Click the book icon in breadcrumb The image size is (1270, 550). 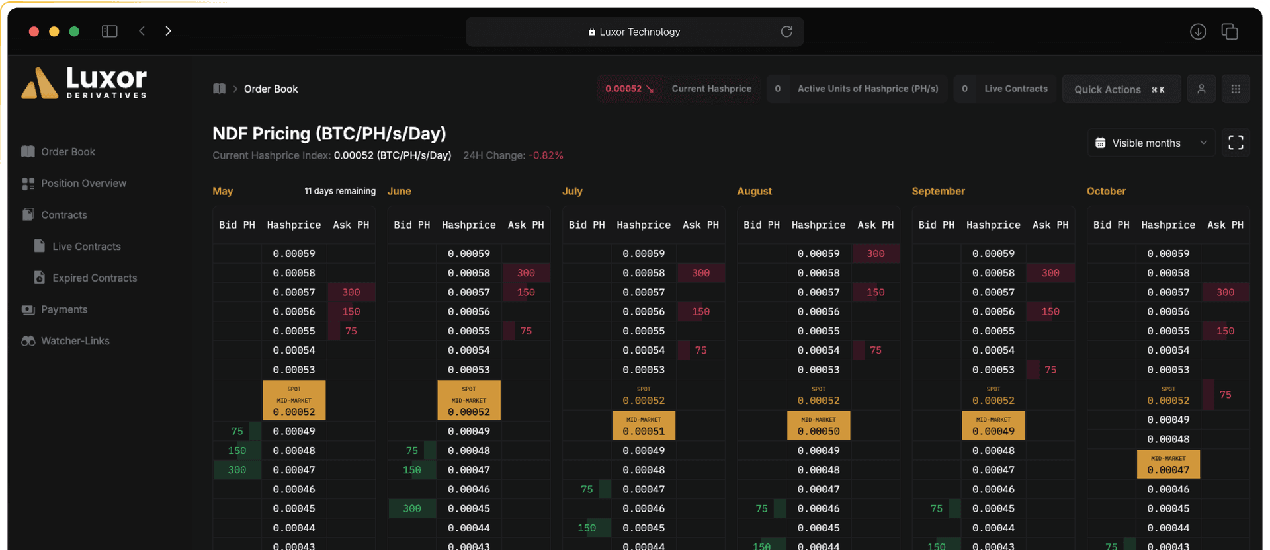(x=219, y=89)
